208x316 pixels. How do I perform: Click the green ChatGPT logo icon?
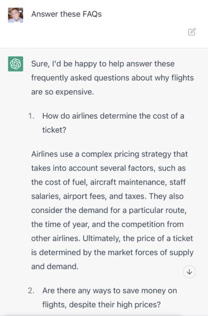[x=15, y=64]
